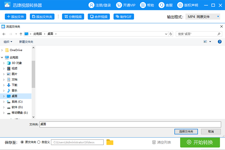Select the 图片 folder

(x=14, y=74)
